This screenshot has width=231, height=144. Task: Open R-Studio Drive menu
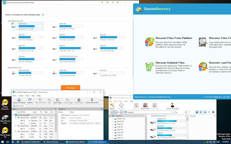tap(14, 96)
